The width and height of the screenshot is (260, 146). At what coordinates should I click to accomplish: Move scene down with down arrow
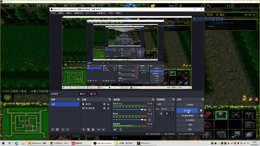coord(67,130)
